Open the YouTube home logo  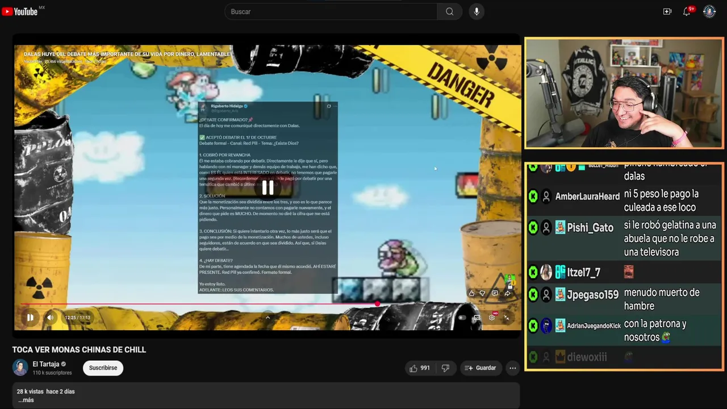pyautogui.click(x=19, y=11)
